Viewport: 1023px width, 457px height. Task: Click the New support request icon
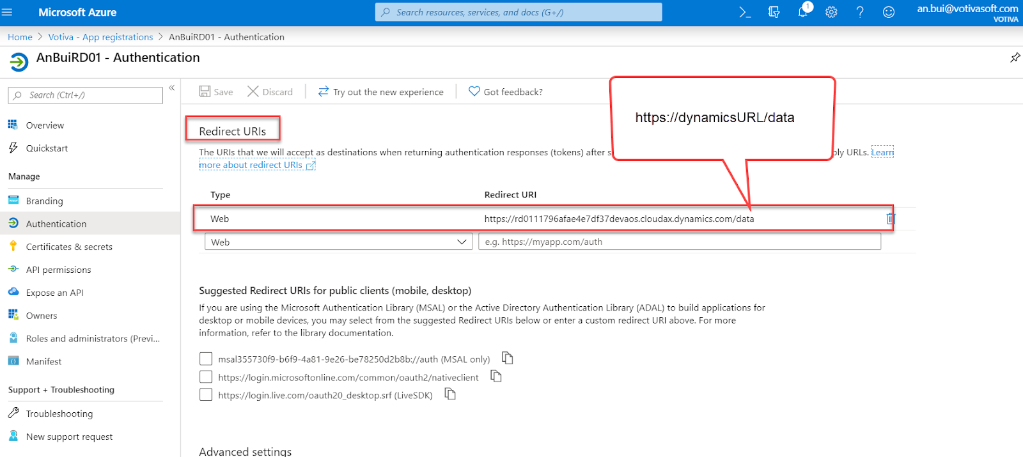tap(13, 436)
